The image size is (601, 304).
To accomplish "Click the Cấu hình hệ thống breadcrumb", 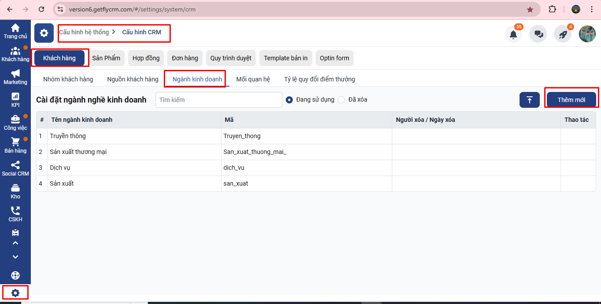I will coord(84,32).
